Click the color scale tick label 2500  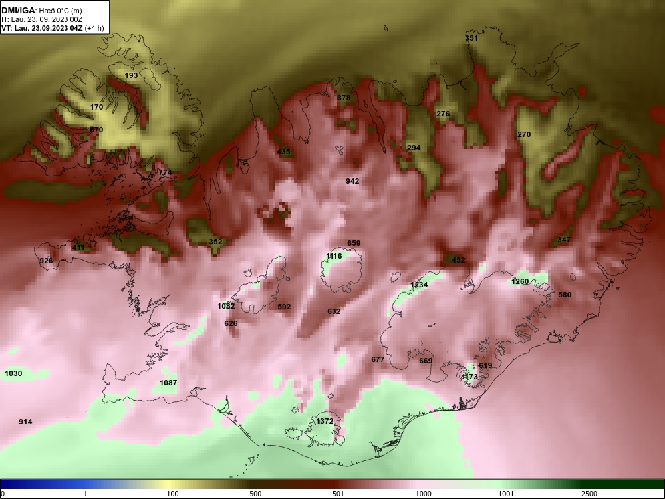(x=589, y=494)
